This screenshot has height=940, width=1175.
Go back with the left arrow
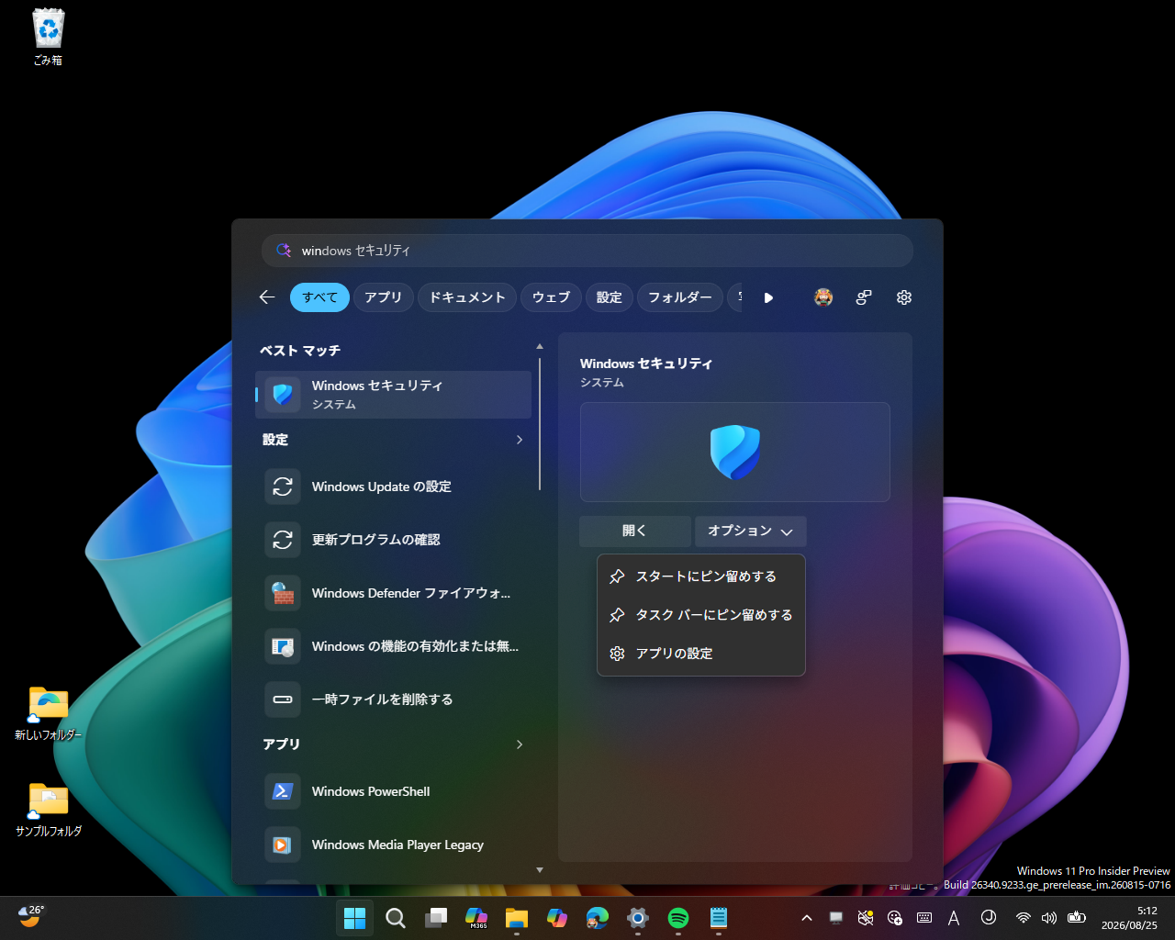coord(267,297)
